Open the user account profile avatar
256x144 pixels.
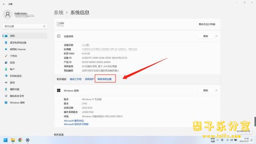tap(8, 14)
